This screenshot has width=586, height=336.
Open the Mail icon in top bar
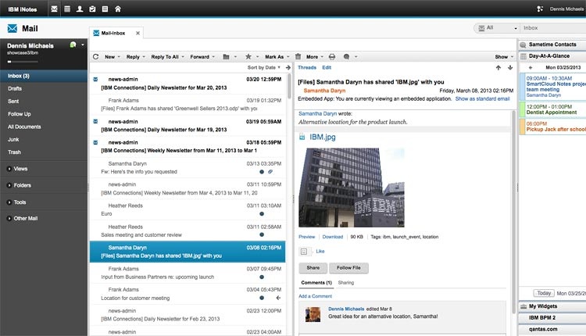[54, 9]
